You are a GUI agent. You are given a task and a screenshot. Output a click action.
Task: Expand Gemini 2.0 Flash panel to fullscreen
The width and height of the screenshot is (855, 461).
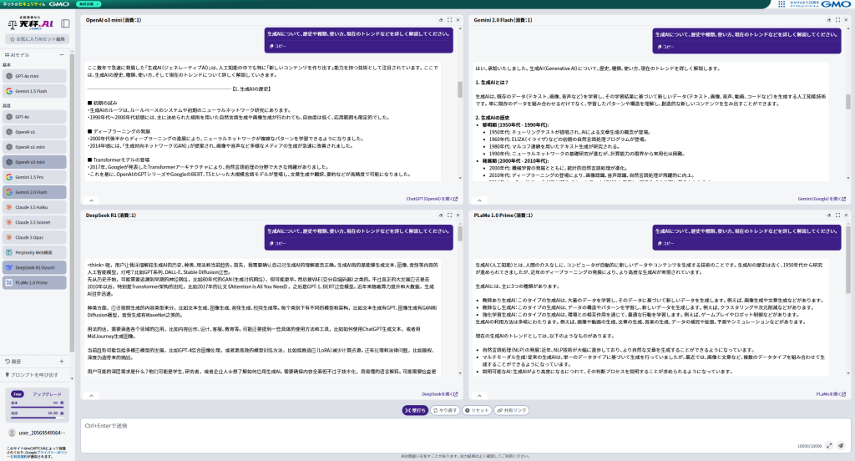(x=837, y=20)
